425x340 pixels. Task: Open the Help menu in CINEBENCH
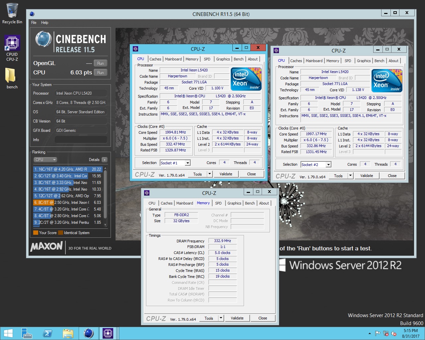45,23
